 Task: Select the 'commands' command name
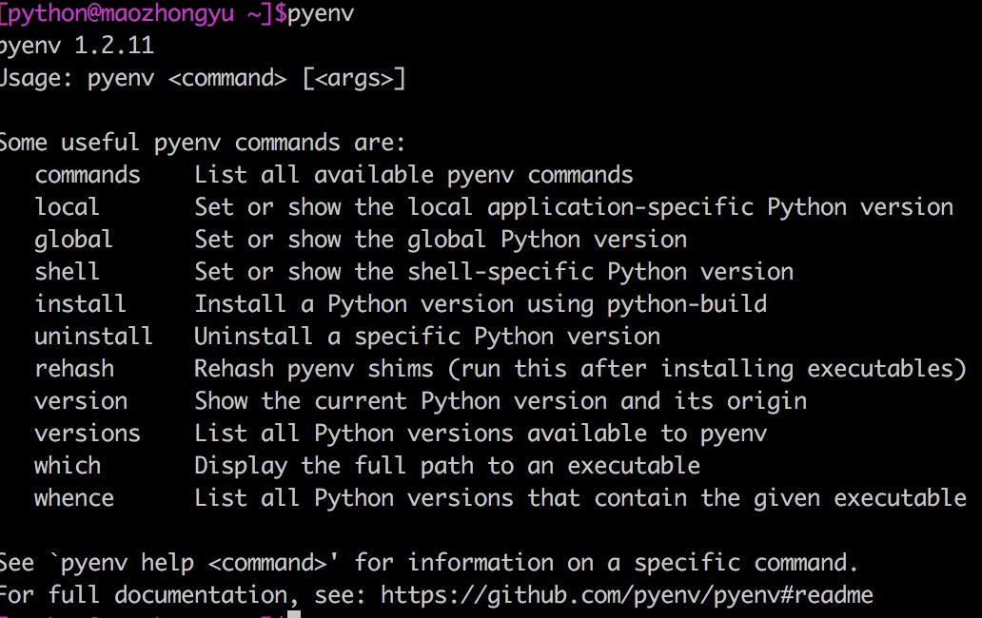click(x=88, y=175)
